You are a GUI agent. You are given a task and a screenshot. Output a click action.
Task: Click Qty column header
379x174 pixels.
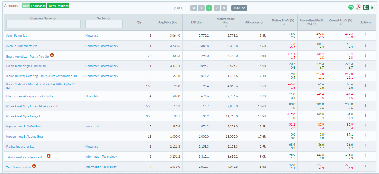tap(139, 22)
